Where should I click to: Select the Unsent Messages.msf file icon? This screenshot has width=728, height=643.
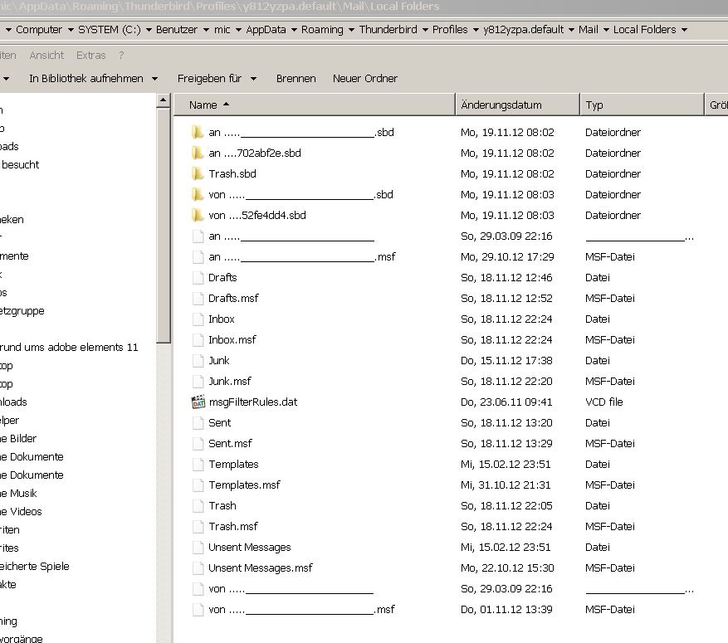(198, 568)
